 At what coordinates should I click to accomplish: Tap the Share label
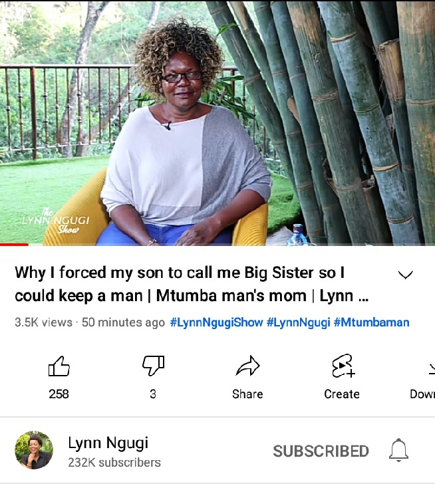pos(247,394)
